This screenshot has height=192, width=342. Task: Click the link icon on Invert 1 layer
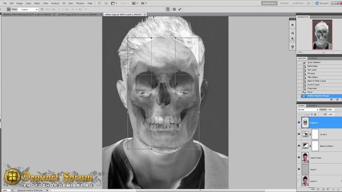tap(310, 134)
